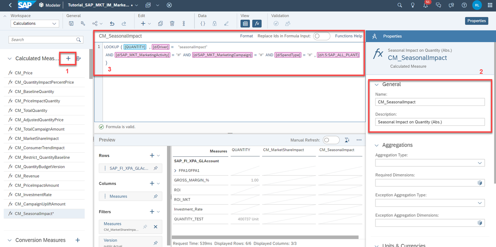496x247 pixels.
Task: Open data access braces icon
Action: (203, 23)
